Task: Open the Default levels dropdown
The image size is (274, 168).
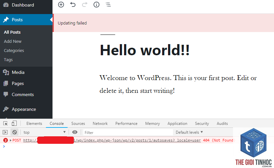Action: click(x=189, y=132)
